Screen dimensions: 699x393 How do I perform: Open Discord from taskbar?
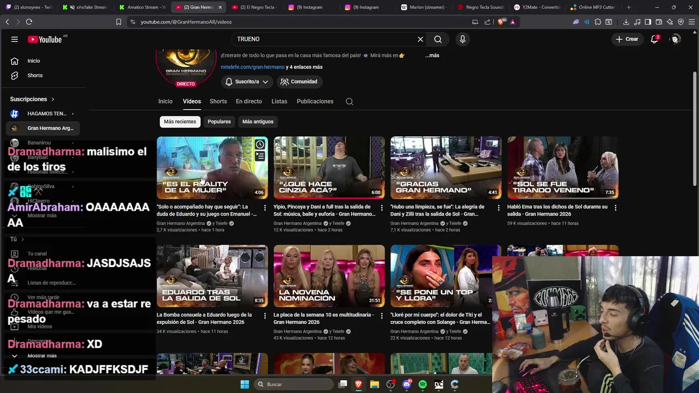tap(406, 384)
